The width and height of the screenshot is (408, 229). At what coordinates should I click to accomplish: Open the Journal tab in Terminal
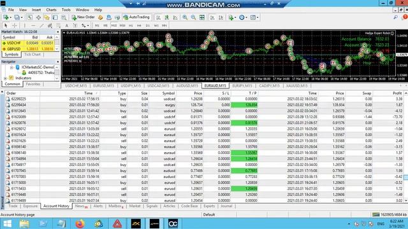pos(226,206)
